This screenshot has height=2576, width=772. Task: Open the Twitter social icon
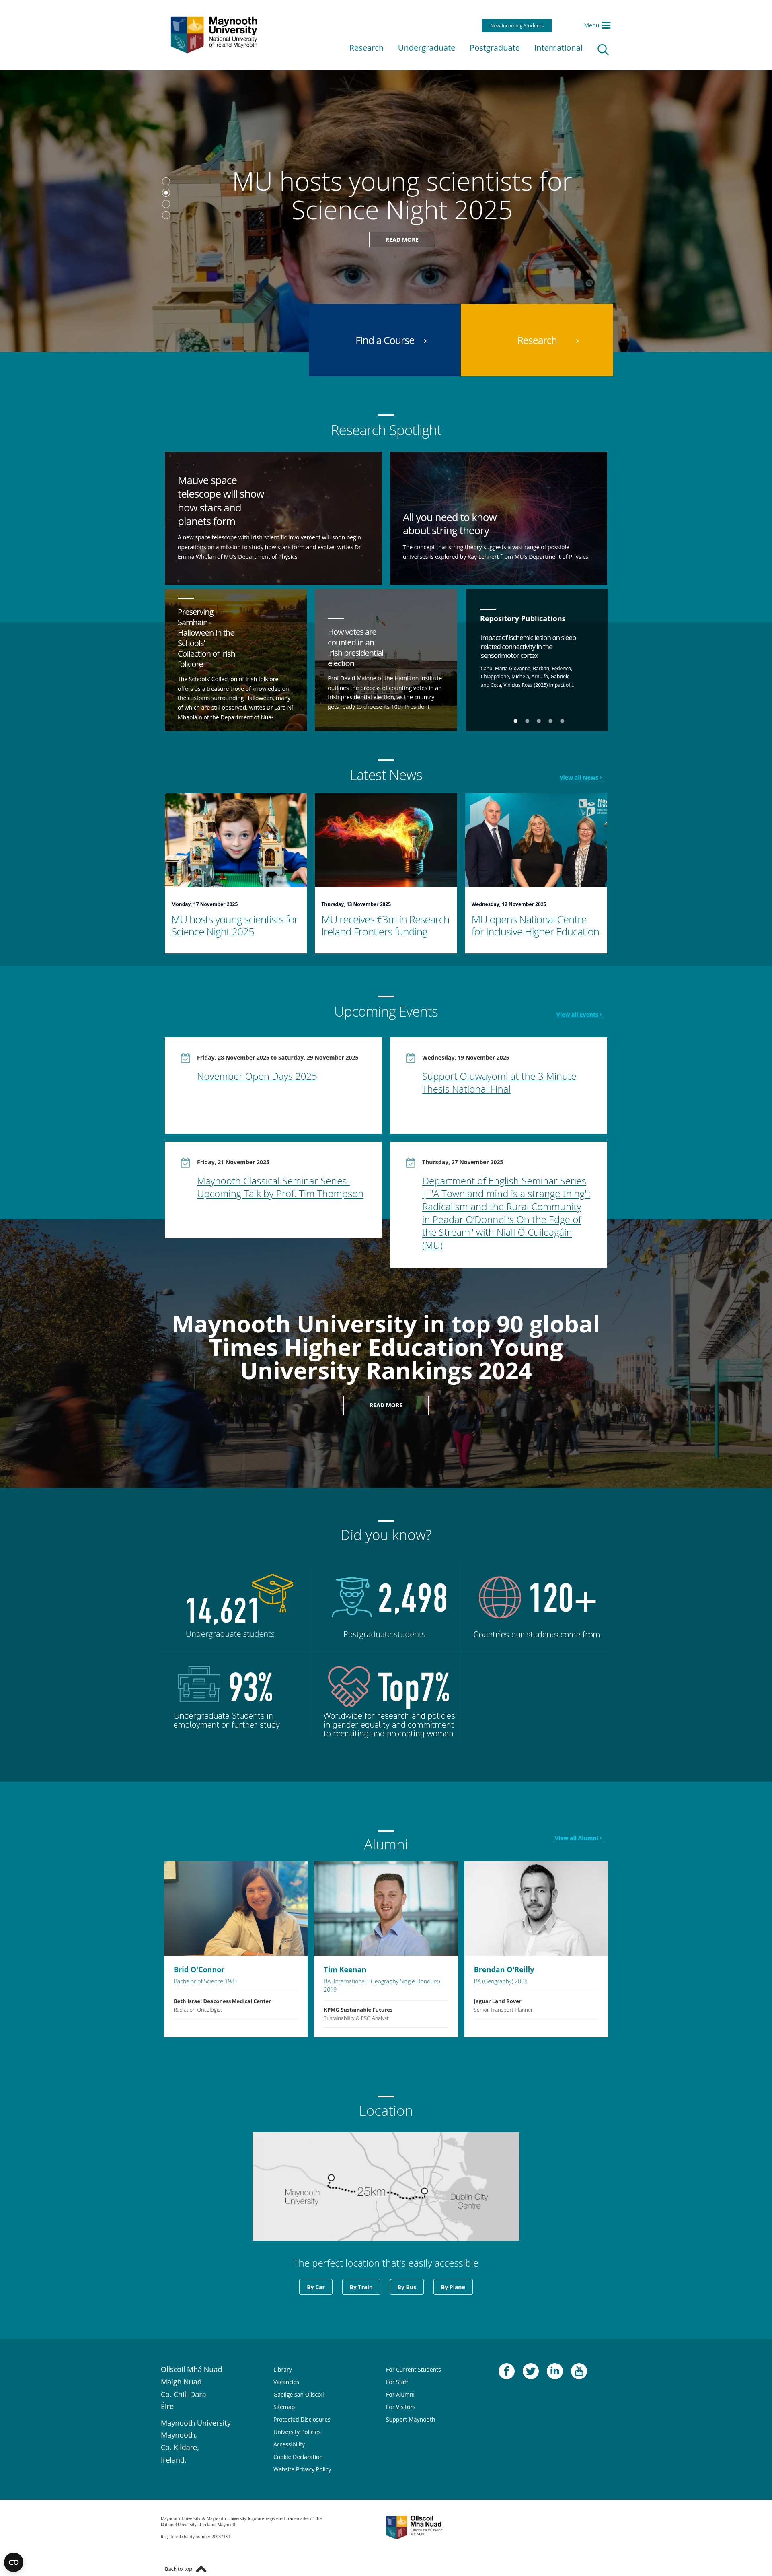pos(531,2371)
